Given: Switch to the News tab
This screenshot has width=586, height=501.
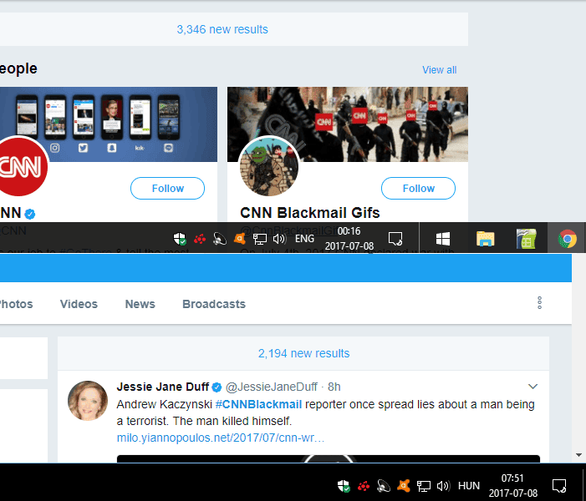Looking at the screenshot, I should (x=140, y=304).
